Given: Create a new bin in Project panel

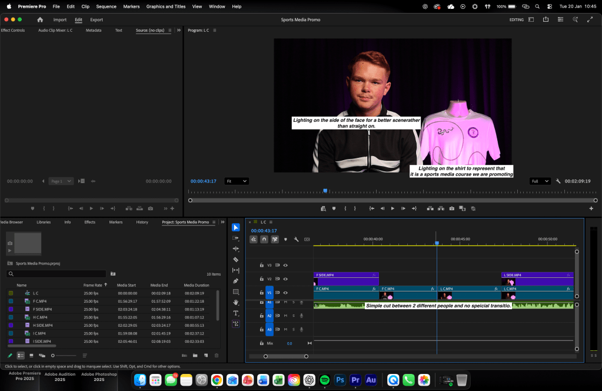Looking at the screenshot, I should (195, 356).
